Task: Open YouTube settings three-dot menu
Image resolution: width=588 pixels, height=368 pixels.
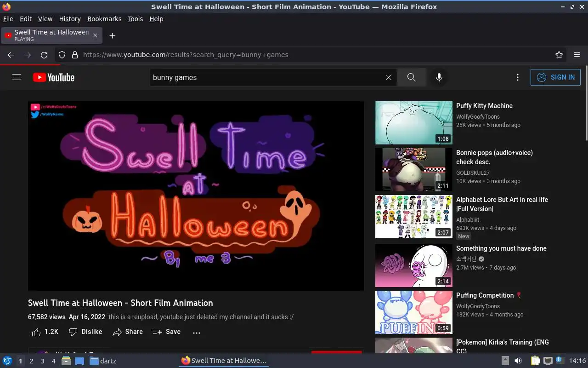Action: click(518, 77)
